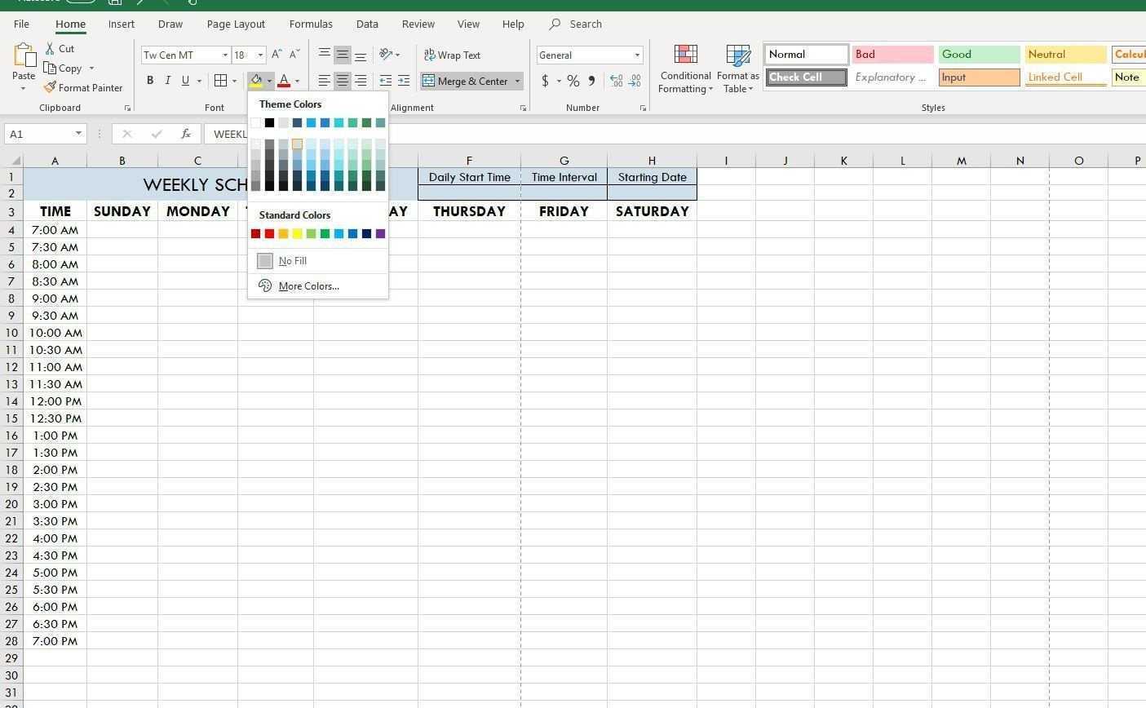Click the Increase Indent icon

point(403,81)
